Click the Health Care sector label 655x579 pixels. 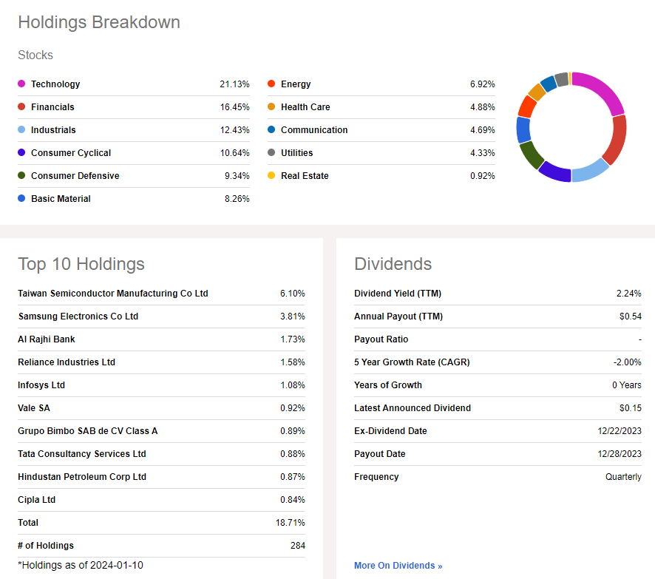(305, 107)
